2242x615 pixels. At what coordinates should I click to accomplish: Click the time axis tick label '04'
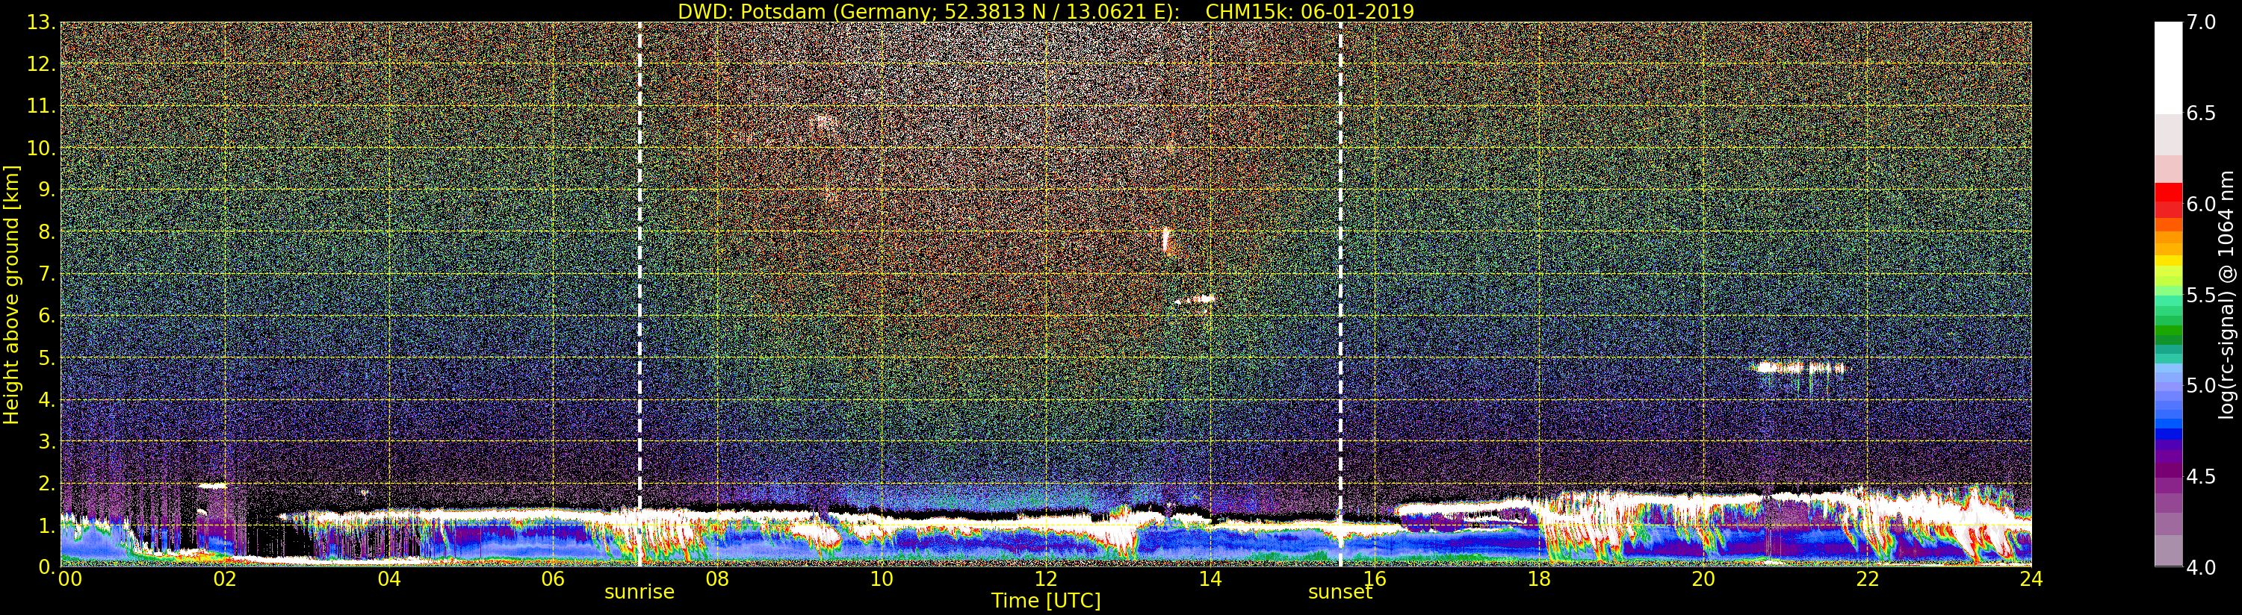(x=389, y=579)
